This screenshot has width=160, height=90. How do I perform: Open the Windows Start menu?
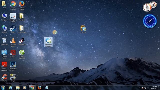tap(3, 88)
